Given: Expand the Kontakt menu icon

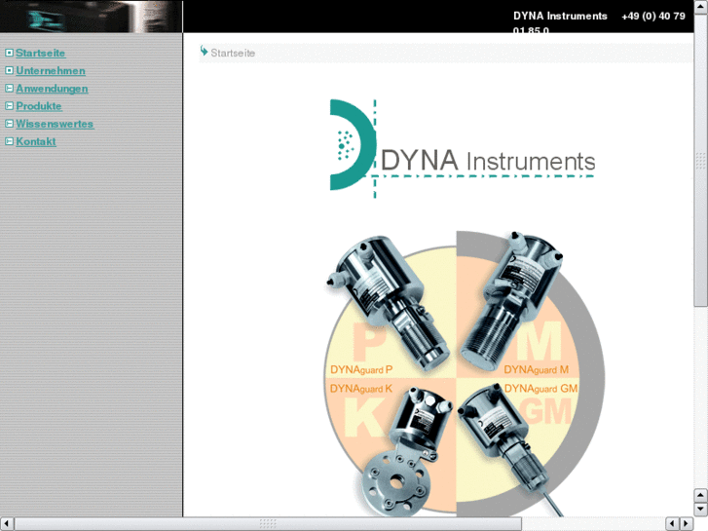Looking at the screenshot, I should (9, 141).
